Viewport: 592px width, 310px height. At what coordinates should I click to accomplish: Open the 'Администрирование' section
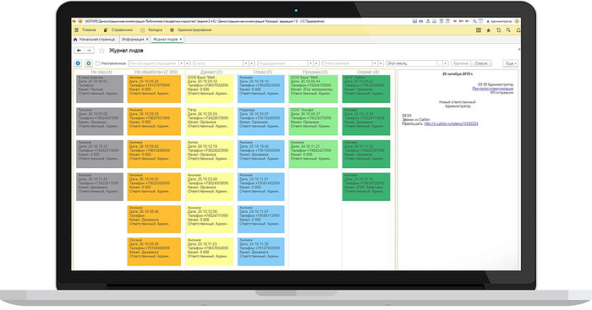[195, 30]
